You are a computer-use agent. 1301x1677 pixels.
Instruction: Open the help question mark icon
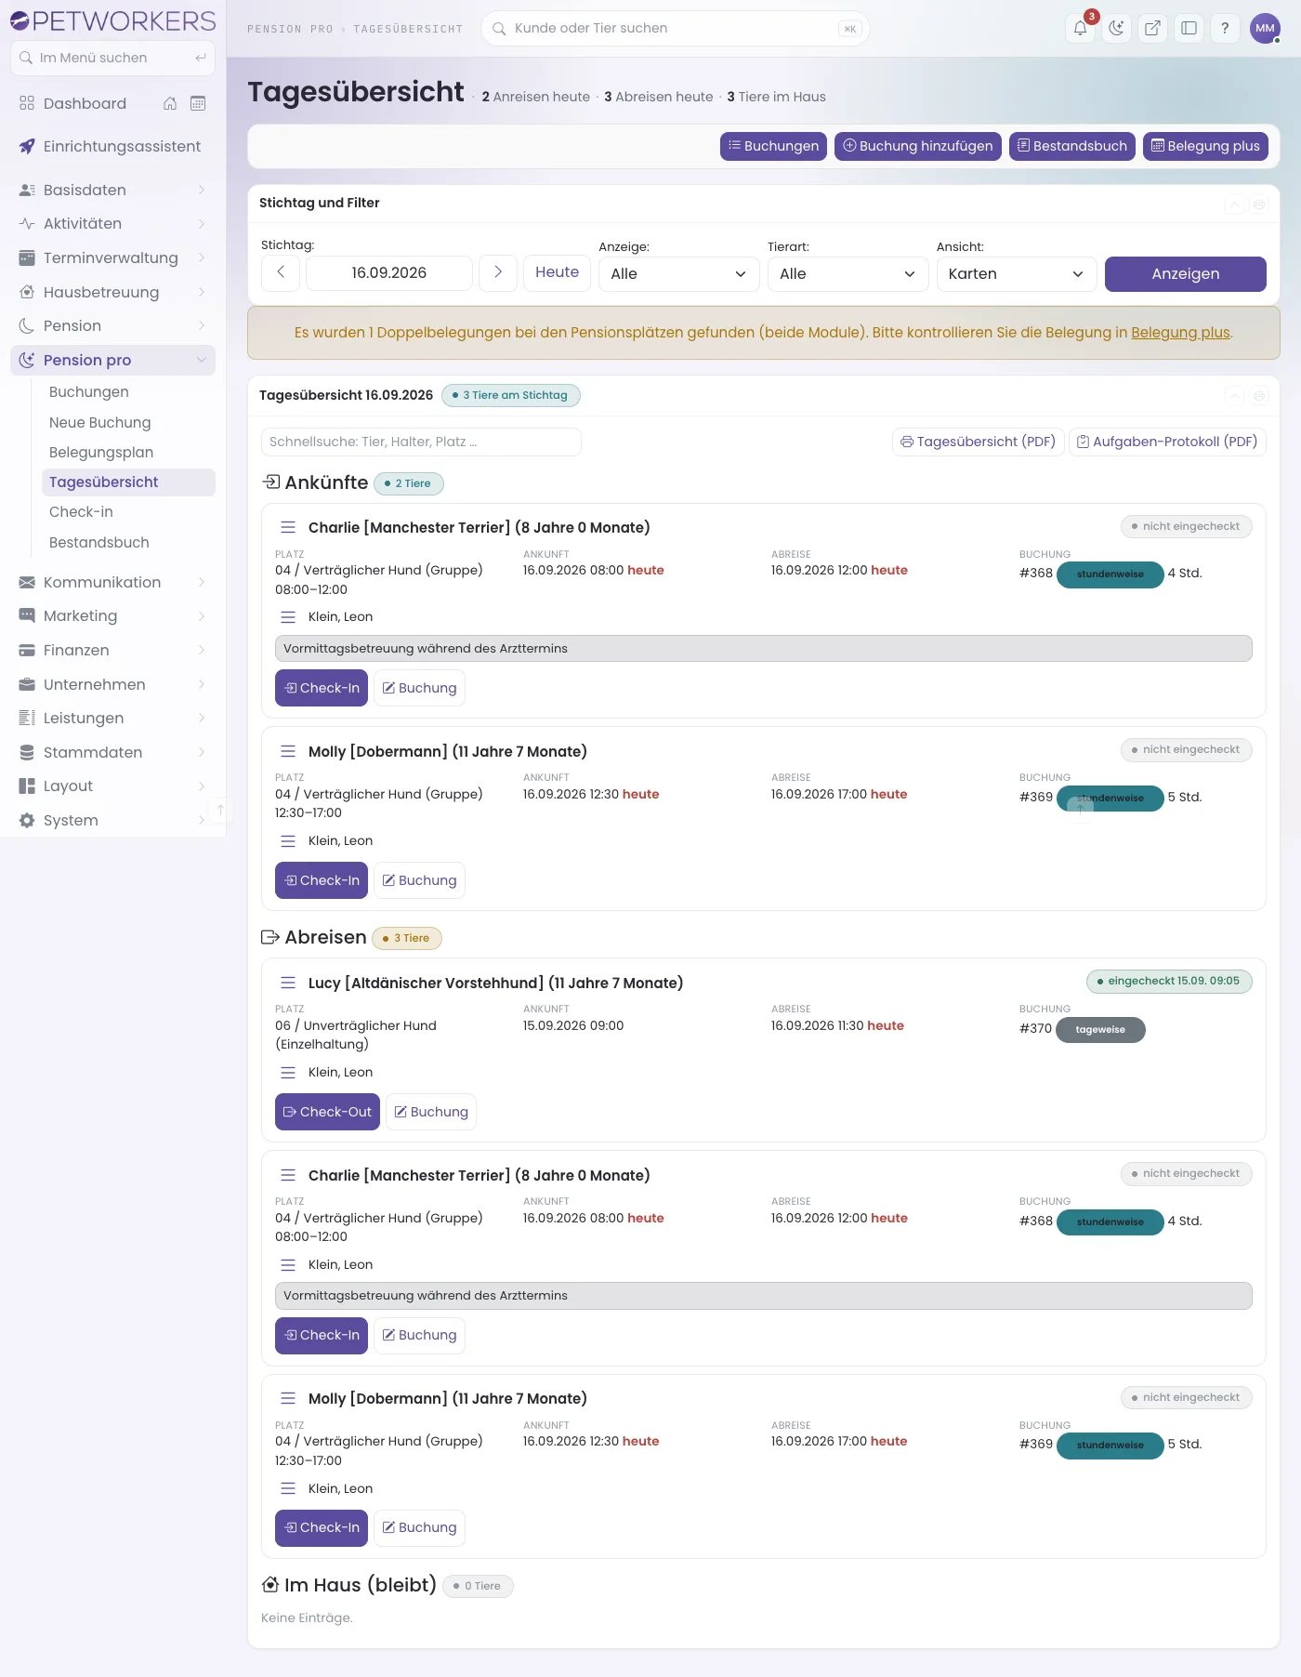[1225, 28]
